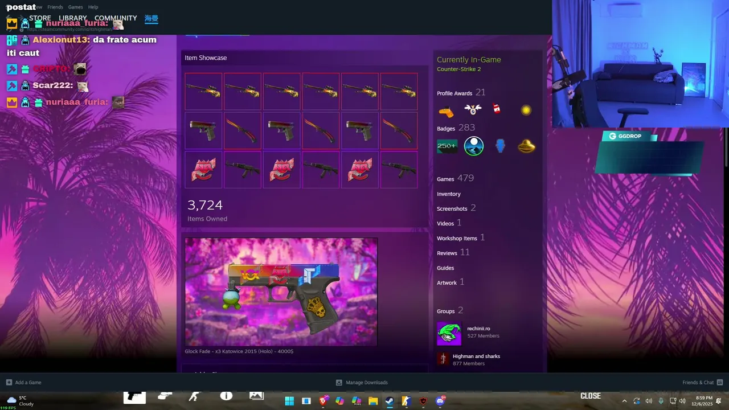Click the Glock Fade caption text
The height and width of the screenshot is (410, 729).
239,351
